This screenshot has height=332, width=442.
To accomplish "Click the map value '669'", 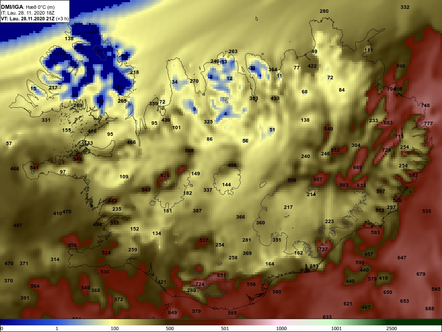I will coord(358,167).
